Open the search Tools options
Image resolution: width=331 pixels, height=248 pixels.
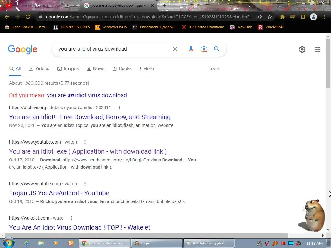pos(214,68)
